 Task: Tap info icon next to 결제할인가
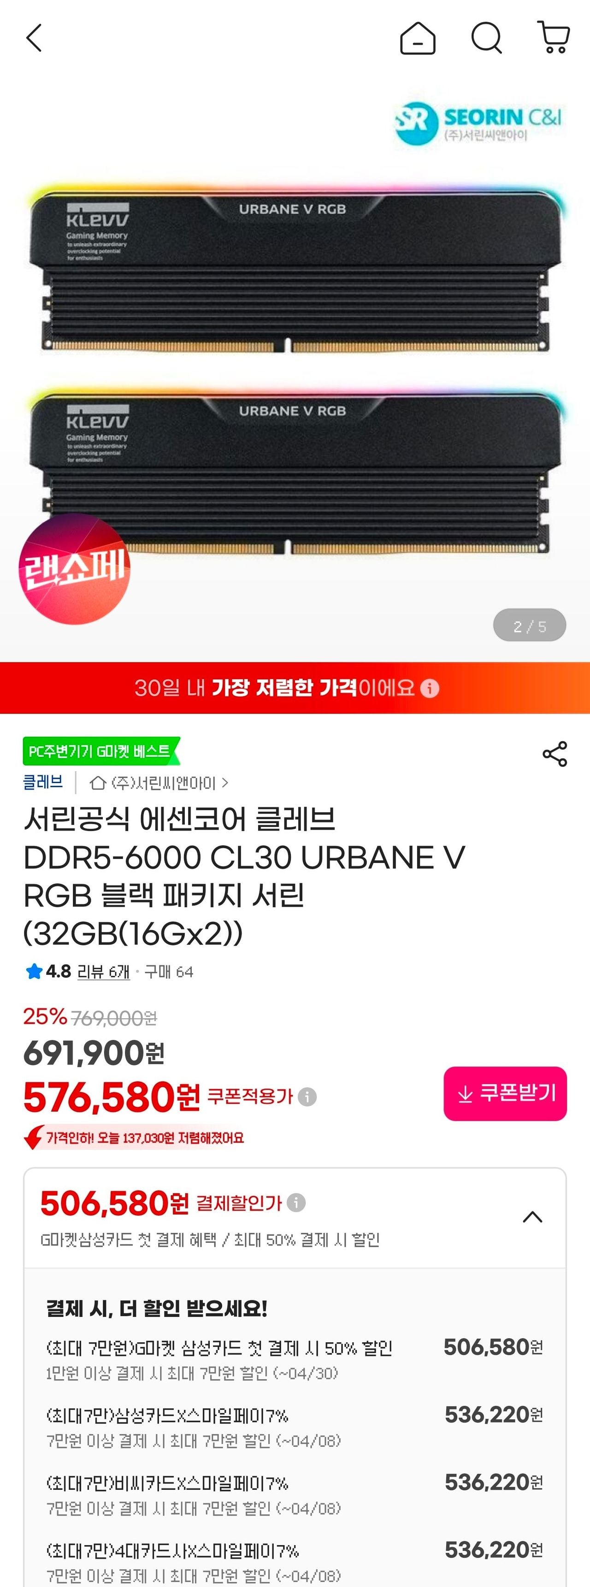[x=296, y=1202]
